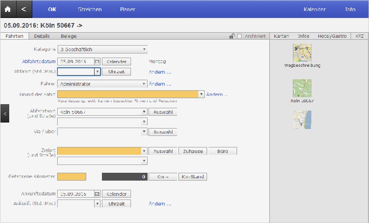Expand the Ankunft time dropdown arrow

(97, 204)
